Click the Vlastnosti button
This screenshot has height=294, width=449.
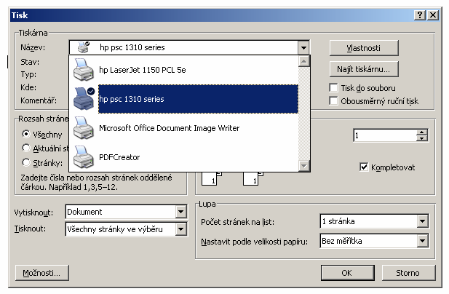pyautogui.click(x=364, y=48)
